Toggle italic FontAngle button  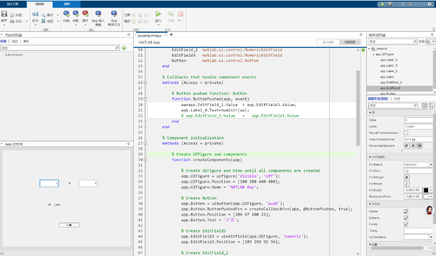pyautogui.click(x=406, y=183)
